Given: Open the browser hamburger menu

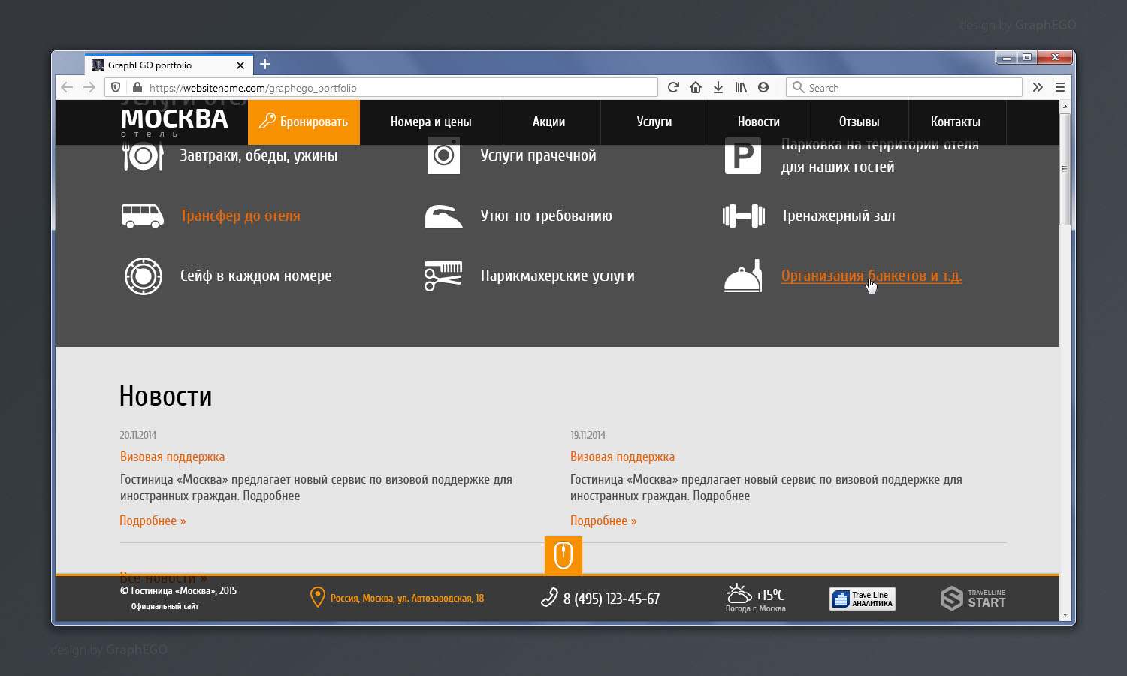Looking at the screenshot, I should point(1060,87).
